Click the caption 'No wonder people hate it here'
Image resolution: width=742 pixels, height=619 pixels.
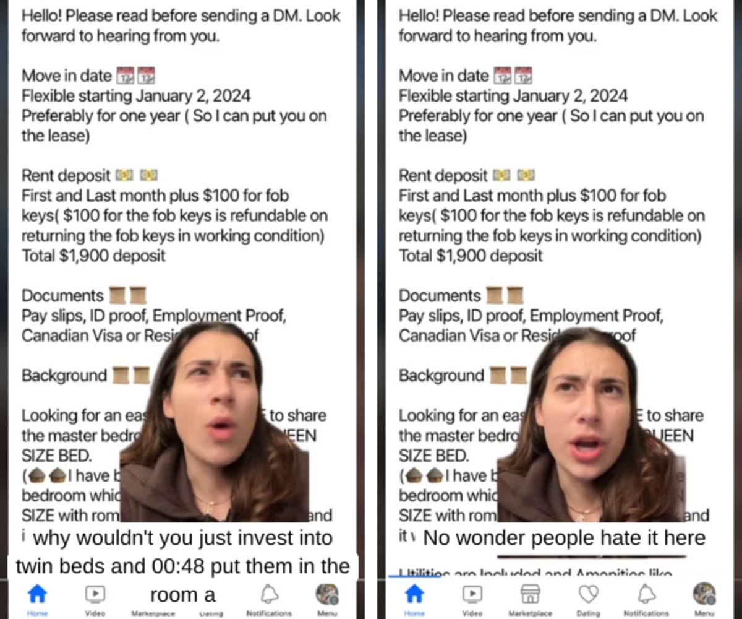(x=564, y=537)
